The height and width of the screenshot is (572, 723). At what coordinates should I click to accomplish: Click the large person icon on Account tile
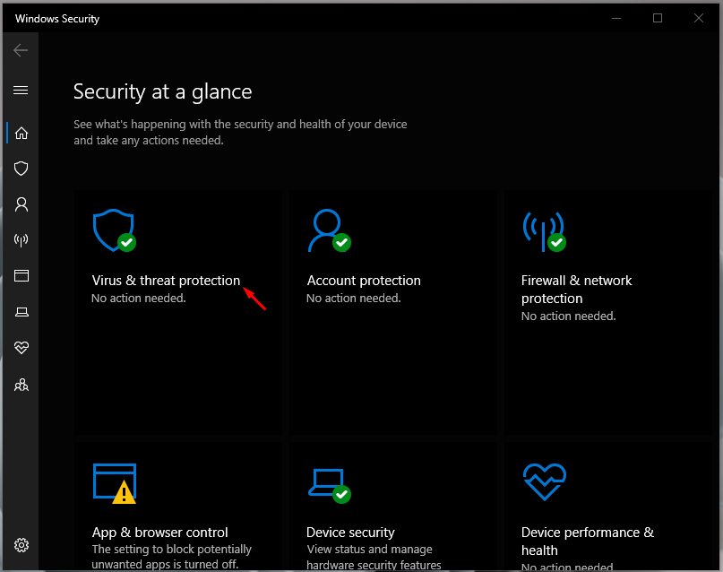point(327,231)
